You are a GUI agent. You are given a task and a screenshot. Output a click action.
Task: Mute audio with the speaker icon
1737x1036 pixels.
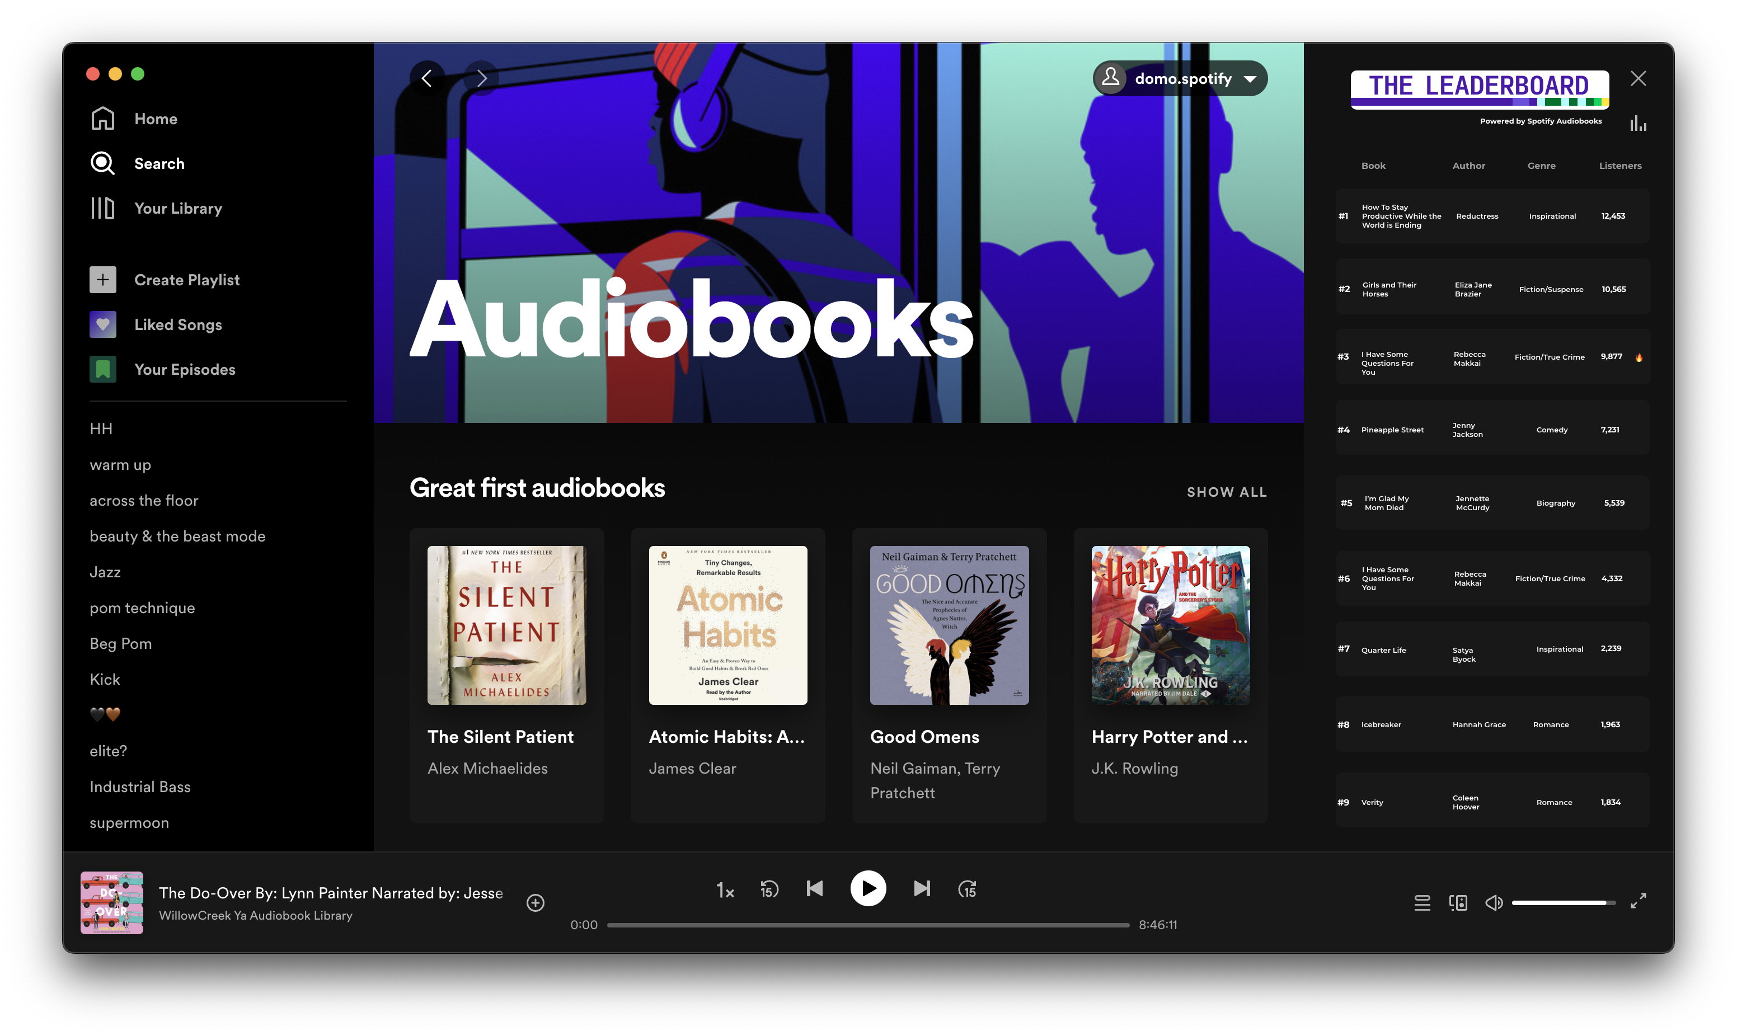(x=1494, y=903)
